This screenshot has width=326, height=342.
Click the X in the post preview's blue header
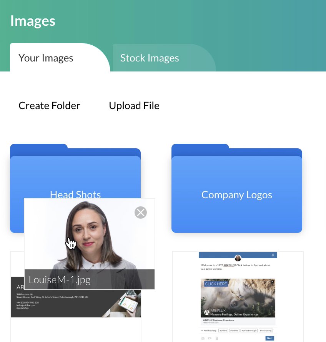pyautogui.click(x=273, y=255)
